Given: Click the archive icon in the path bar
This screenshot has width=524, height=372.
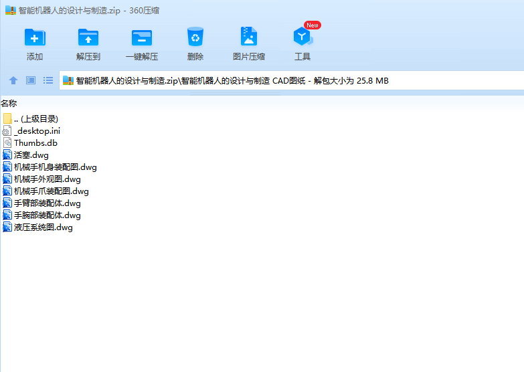Looking at the screenshot, I should click(x=68, y=80).
